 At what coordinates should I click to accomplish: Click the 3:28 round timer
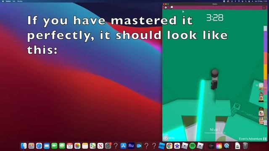[x=215, y=18]
